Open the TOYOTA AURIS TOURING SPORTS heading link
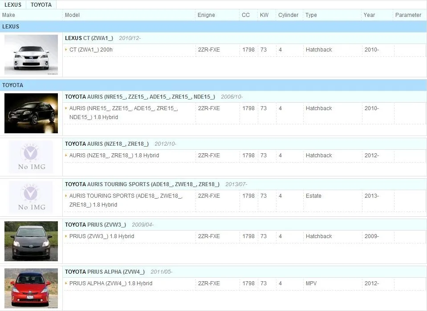This screenshot has width=427, height=311. (142, 184)
